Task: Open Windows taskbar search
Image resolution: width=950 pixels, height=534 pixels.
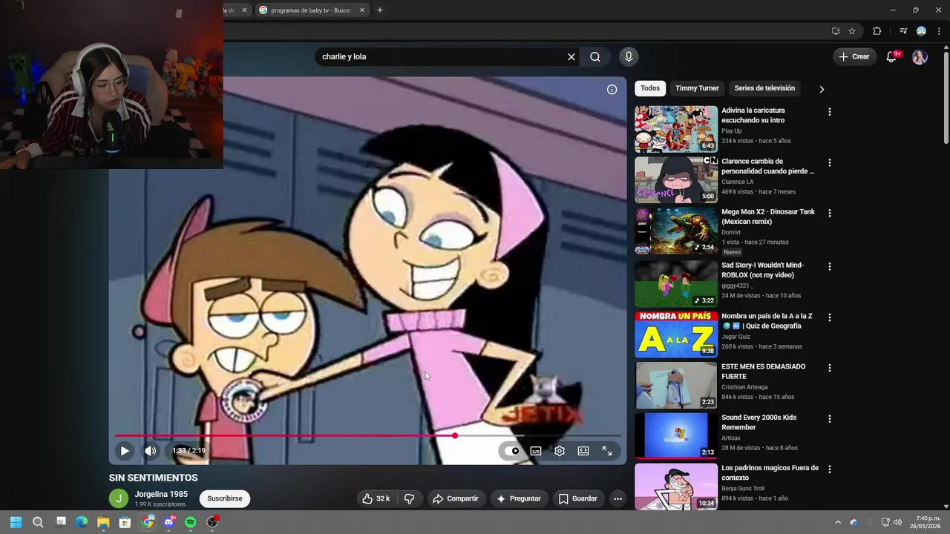Action: coord(38,522)
